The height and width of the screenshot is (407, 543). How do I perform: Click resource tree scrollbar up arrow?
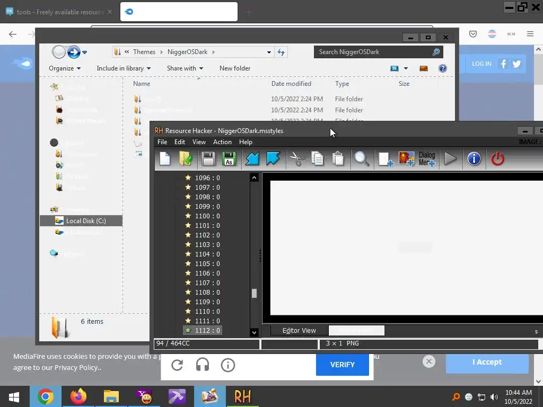tap(254, 178)
